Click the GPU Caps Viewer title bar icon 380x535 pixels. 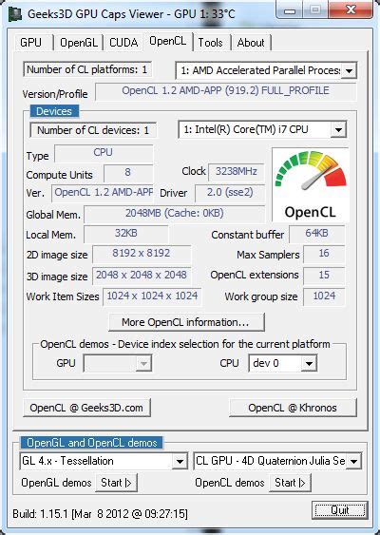click(16, 14)
